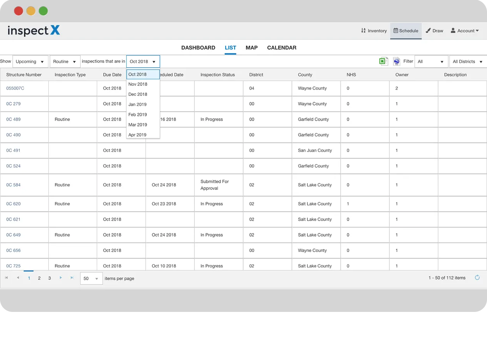Open structure 055007C
Image resolution: width=487 pixels, height=344 pixels.
(15, 88)
